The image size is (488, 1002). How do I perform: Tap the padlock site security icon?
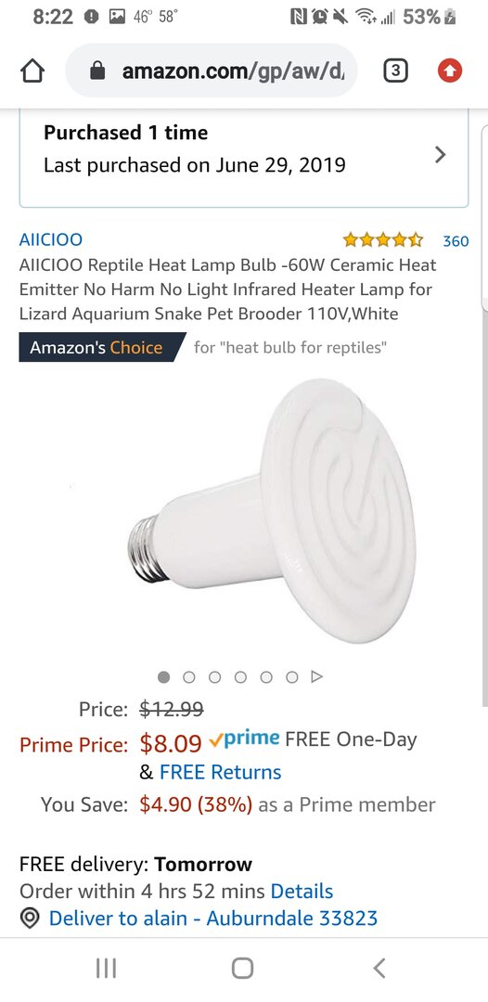[x=97, y=71]
